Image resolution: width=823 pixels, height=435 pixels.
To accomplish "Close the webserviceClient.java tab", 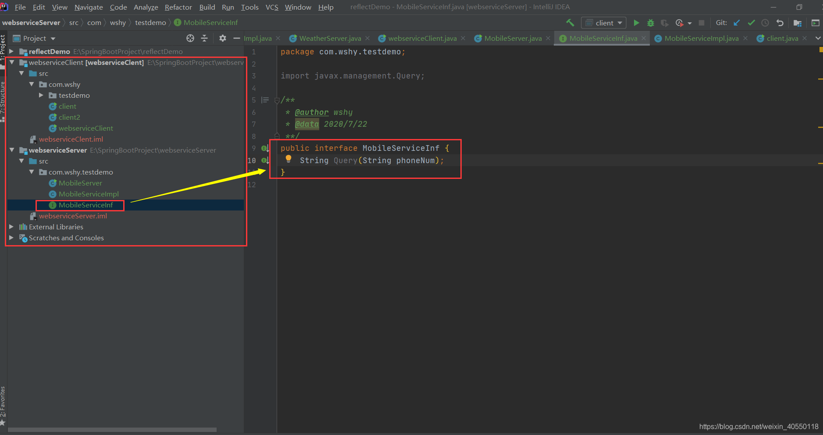I will point(463,38).
